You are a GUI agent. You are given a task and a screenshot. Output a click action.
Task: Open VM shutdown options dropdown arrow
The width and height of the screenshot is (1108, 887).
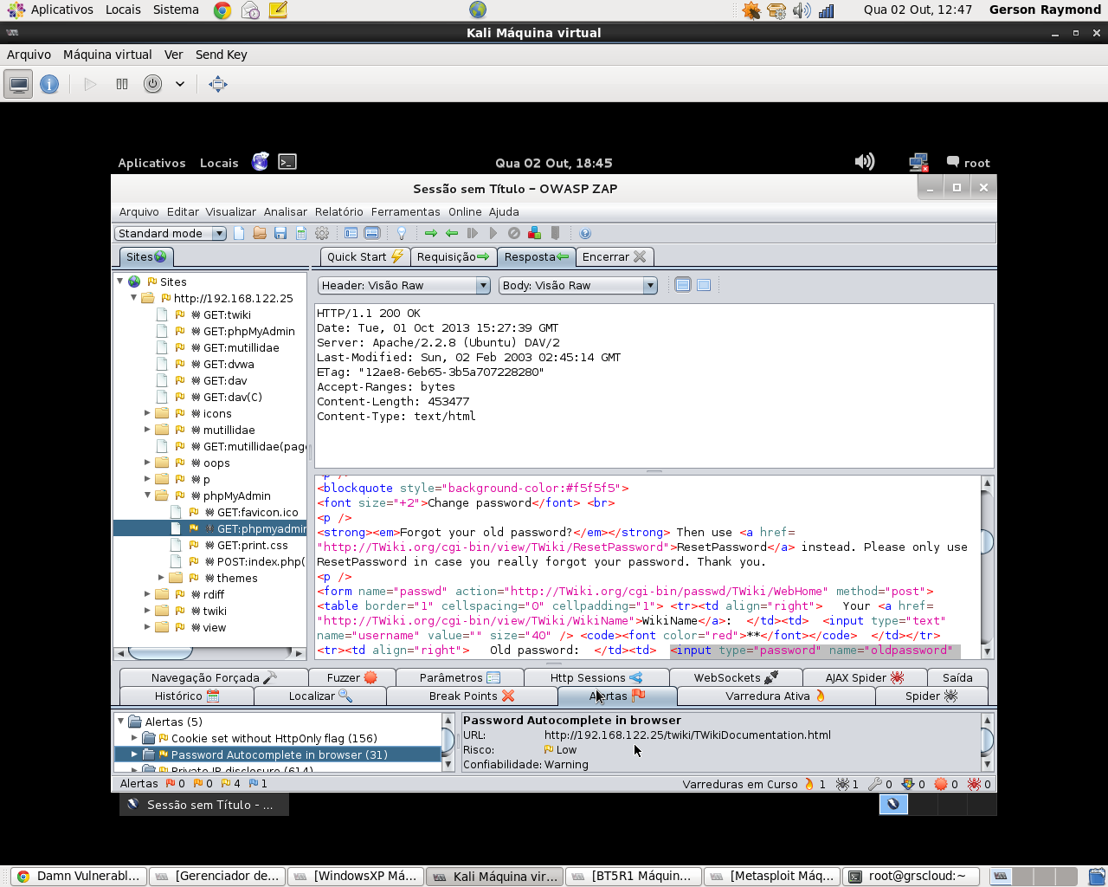180,84
